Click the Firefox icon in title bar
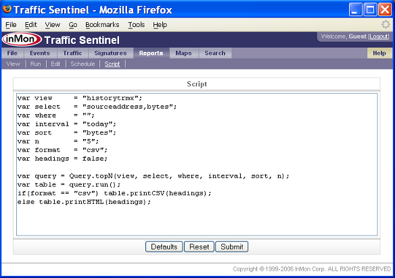This screenshot has width=395, height=278. click(7, 9)
